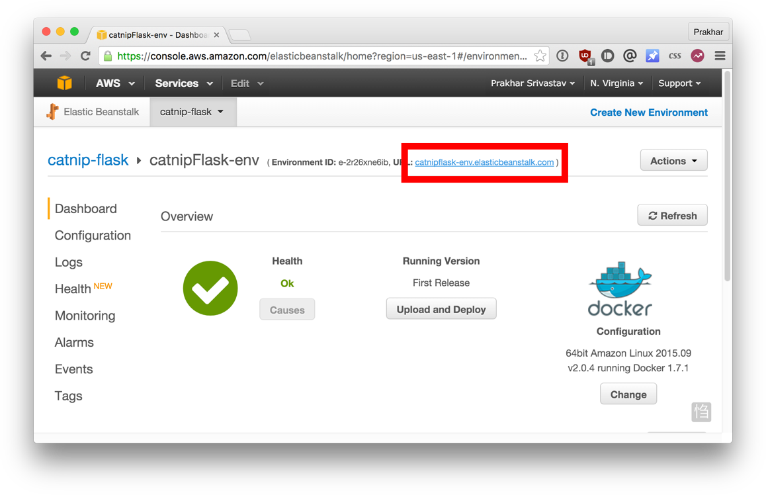
Task: Click the browser forward arrow
Action: pyautogui.click(x=65, y=56)
